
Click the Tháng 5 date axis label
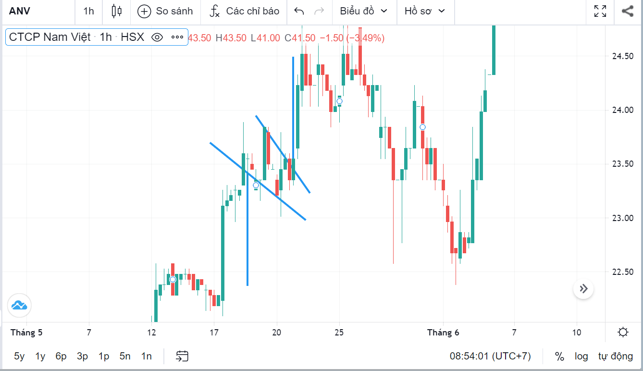[26, 332]
